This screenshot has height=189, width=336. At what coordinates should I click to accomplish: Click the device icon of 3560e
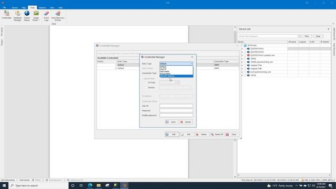point(248,58)
